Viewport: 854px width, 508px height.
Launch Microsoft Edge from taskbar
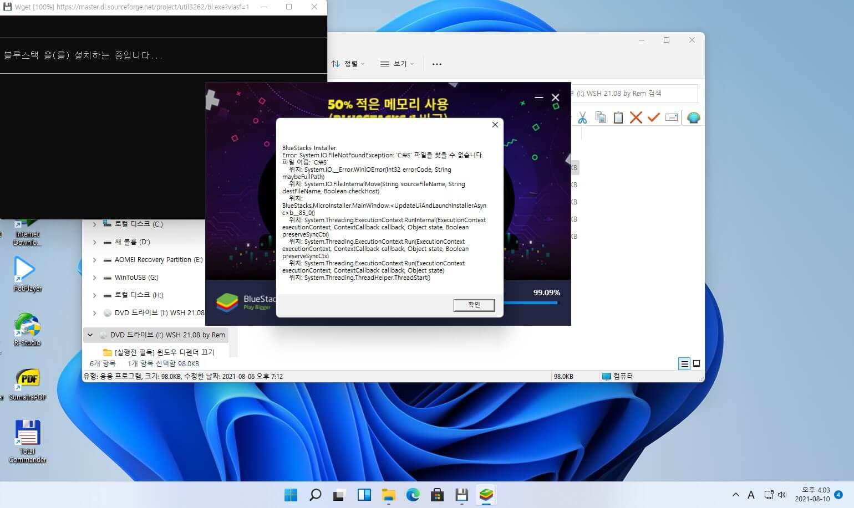pos(413,495)
